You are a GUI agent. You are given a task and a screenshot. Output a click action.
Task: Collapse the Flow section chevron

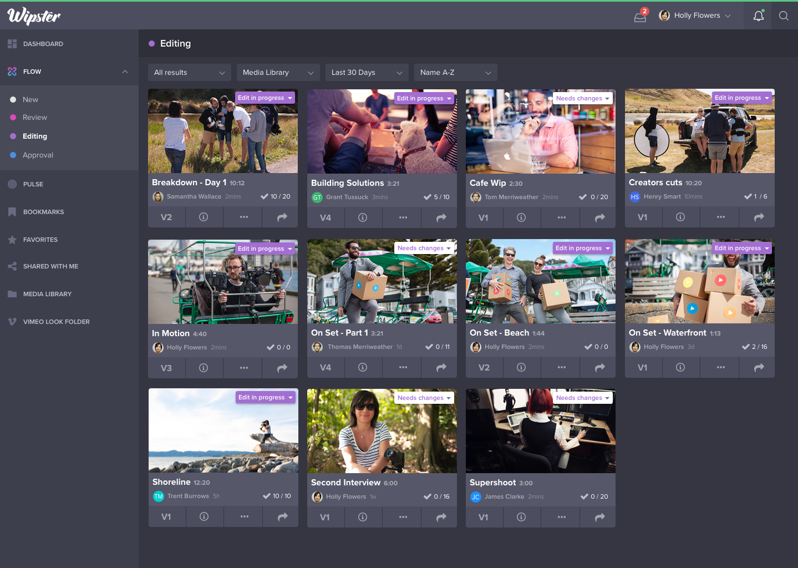click(x=125, y=72)
